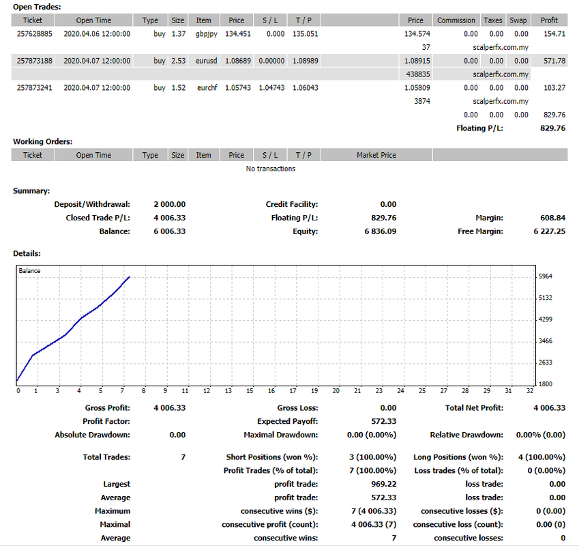The width and height of the screenshot is (579, 546).
Task: Click the Swap column header
Action: (518, 20)
